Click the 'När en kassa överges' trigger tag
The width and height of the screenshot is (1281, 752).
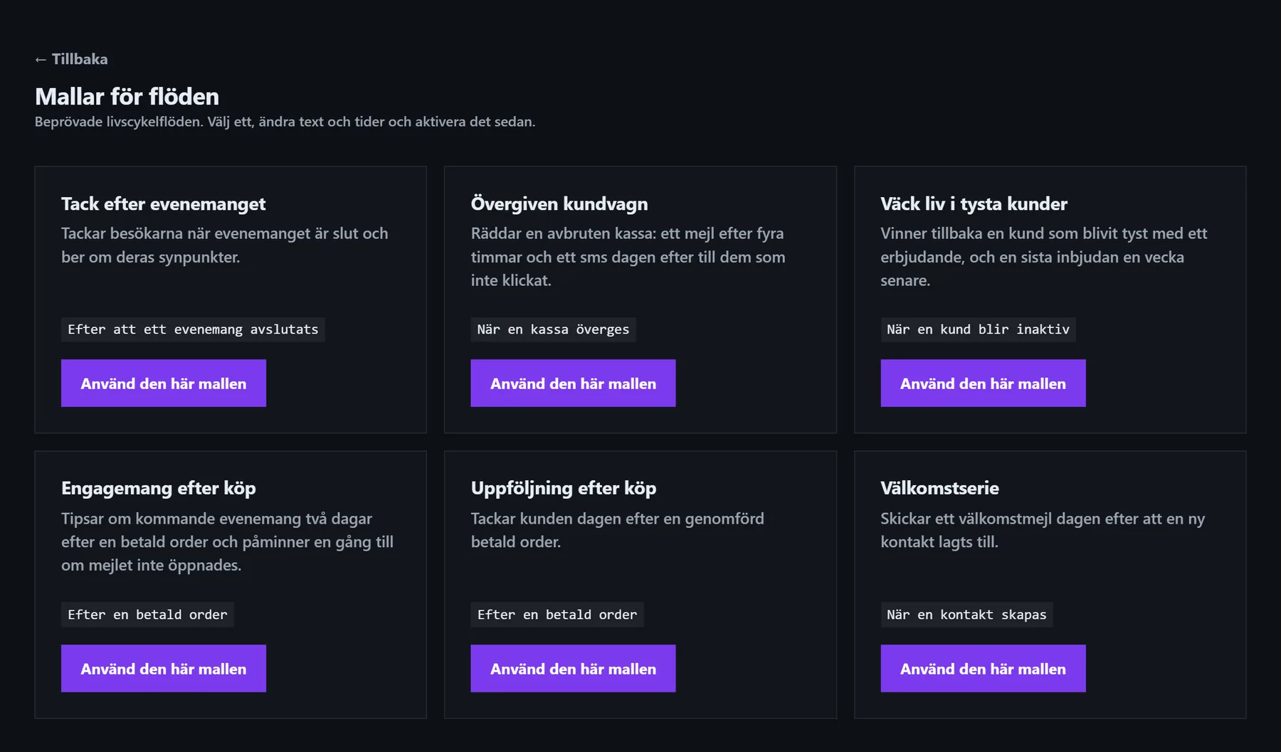click(x=553, y=329)
